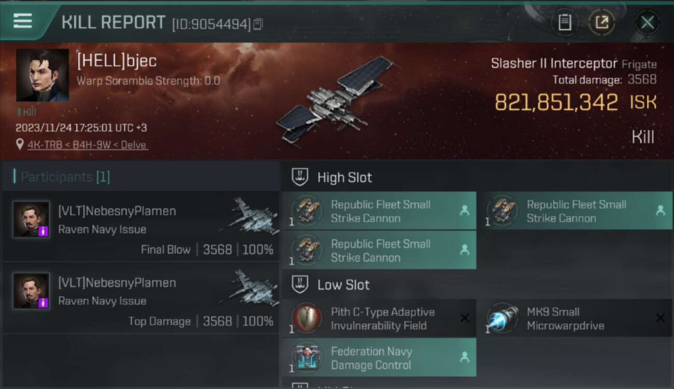Screen dimensions: 674x389
Task: Collapse the Low Slot section
Action: click(478, 284)
